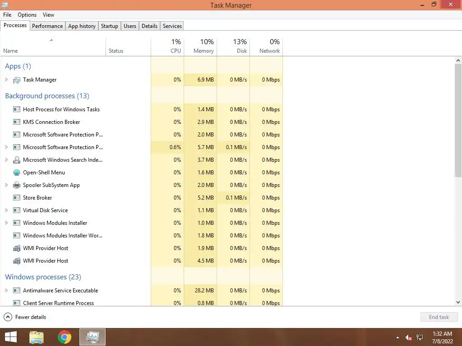
Task: Expand the Spooler SubSystem App row
Action: (x=6, y=185)
